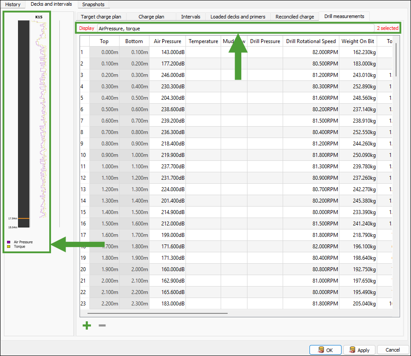Image resolution: width=411 pixels, height=356 pixels.
Task: Click the OK button
Action: (325, 350)
